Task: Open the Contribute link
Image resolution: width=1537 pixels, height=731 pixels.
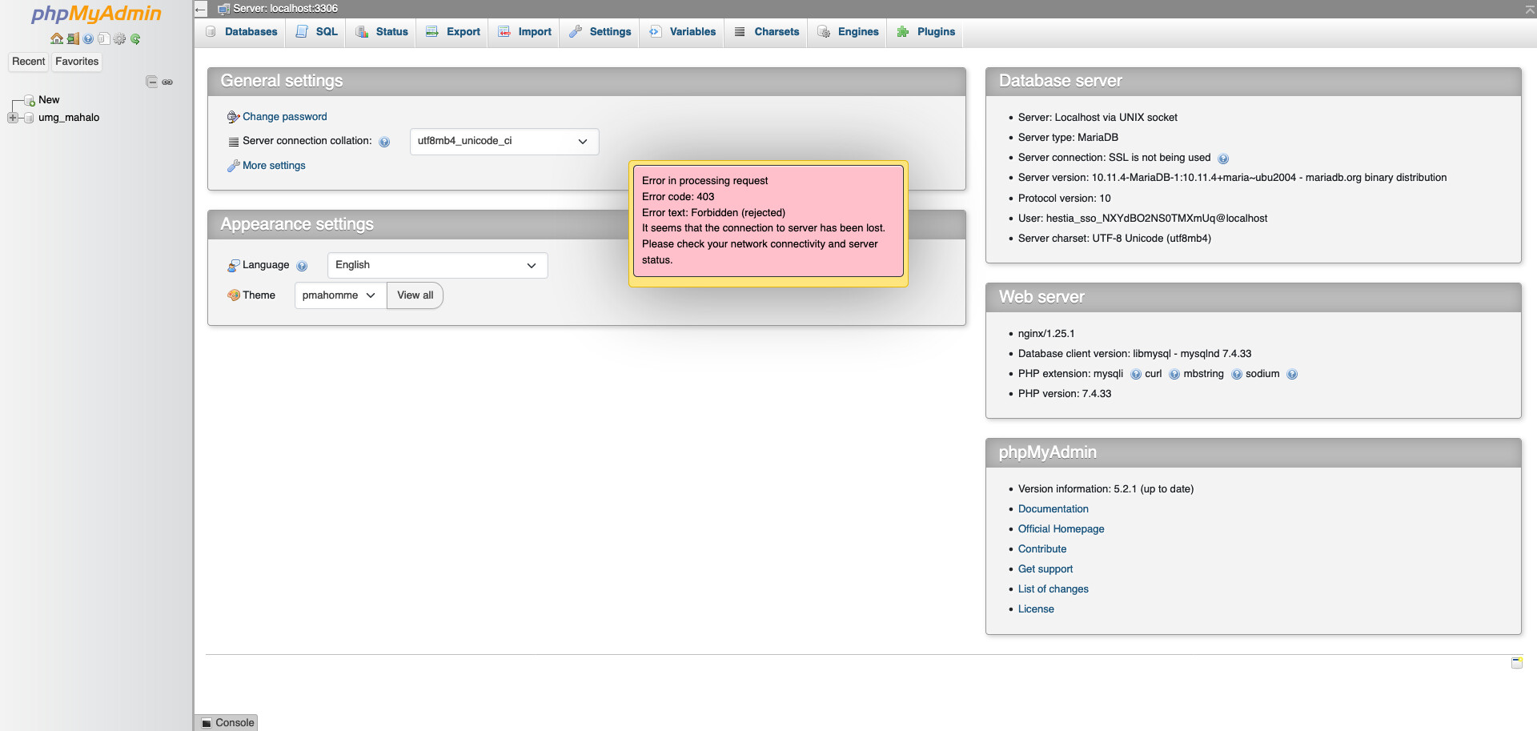Action: point(1042,549)
